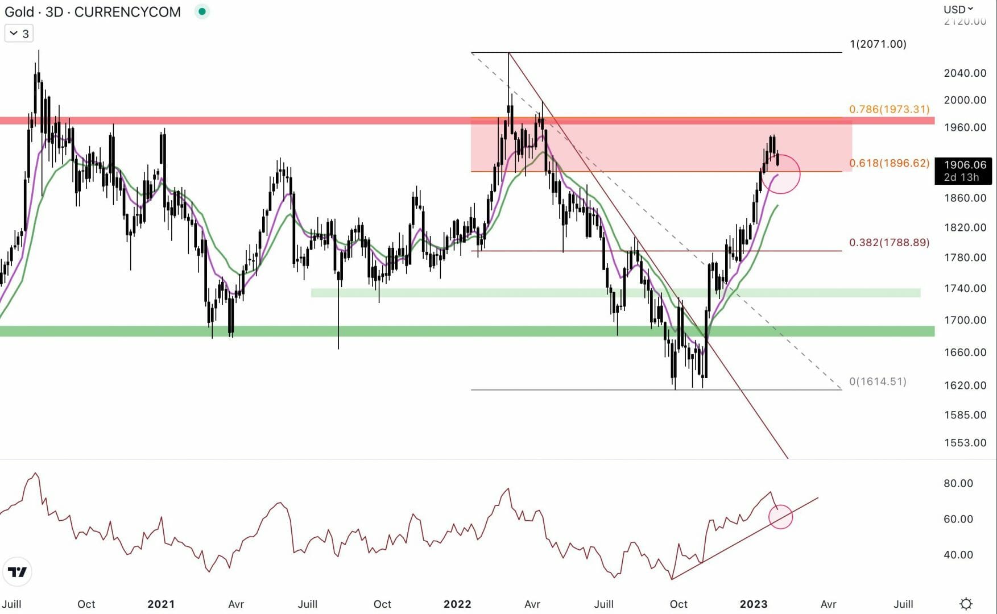Screen dimensions: 997x614
Task: Click 2023 on the time axis
Action: click(x=753, y=604)
